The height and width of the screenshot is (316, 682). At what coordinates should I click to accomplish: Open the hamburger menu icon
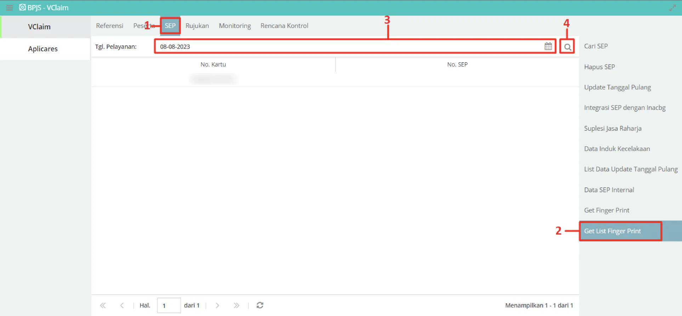[x=10, y=8]
